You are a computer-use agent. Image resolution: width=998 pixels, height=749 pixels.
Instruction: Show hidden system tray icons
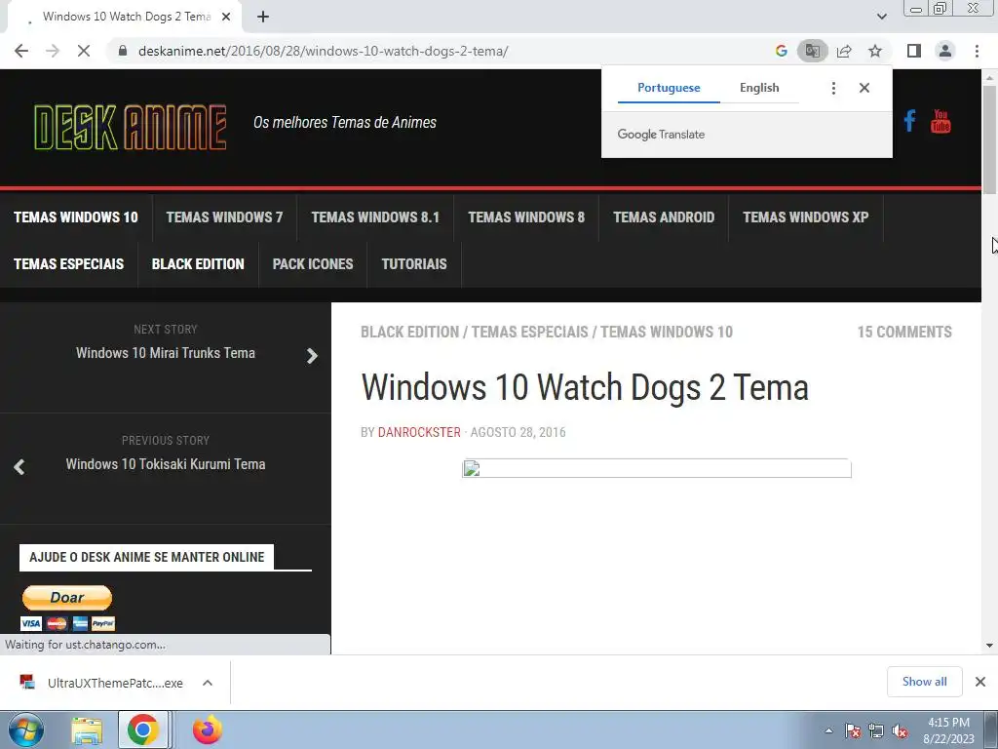click(x=828, y=730)
